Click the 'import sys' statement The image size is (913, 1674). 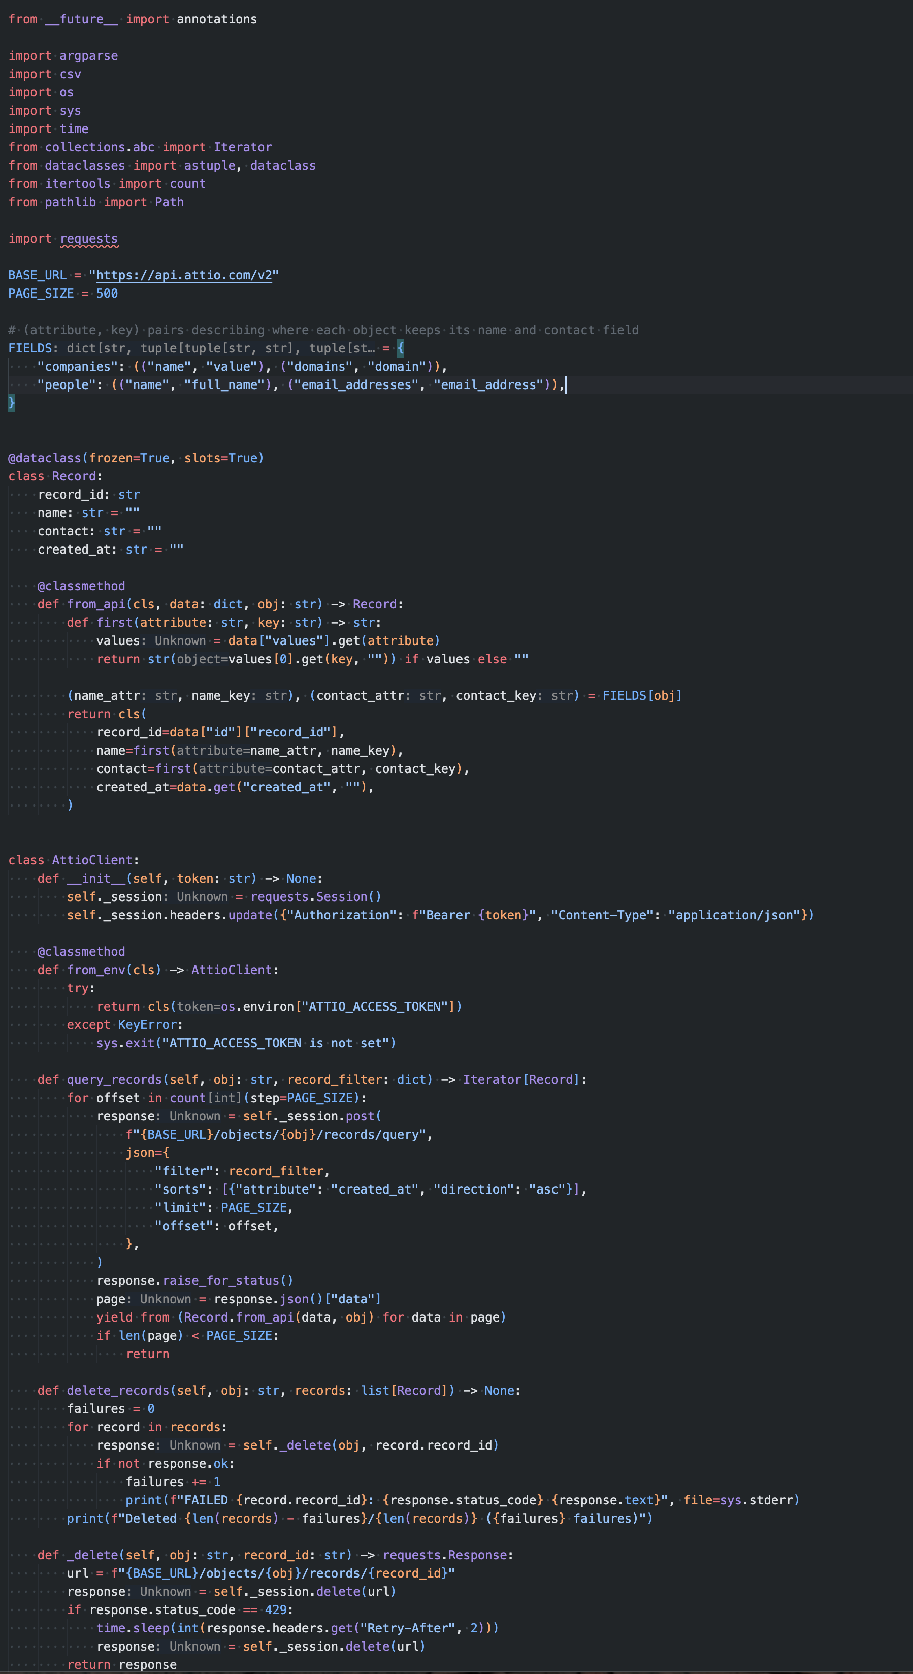click(x=45, y=111)
